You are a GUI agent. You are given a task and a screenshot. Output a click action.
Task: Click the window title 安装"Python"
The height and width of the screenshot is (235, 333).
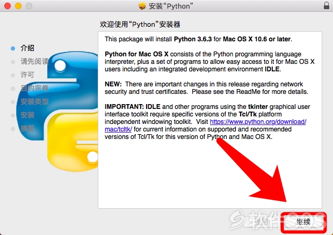click(171, 6)
